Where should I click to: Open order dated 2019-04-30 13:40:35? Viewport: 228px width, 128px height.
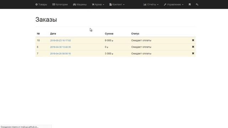click(x=61, y=47)
